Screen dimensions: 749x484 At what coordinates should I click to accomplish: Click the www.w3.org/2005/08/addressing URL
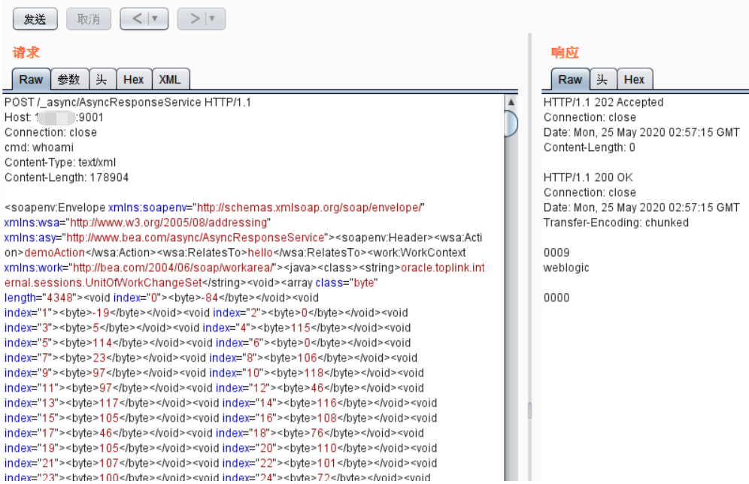168,223
